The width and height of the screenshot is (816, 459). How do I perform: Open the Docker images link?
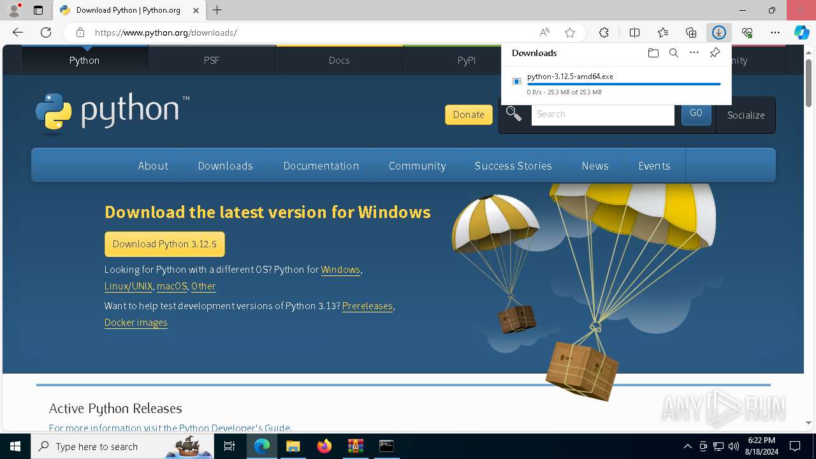coord(136,323)
